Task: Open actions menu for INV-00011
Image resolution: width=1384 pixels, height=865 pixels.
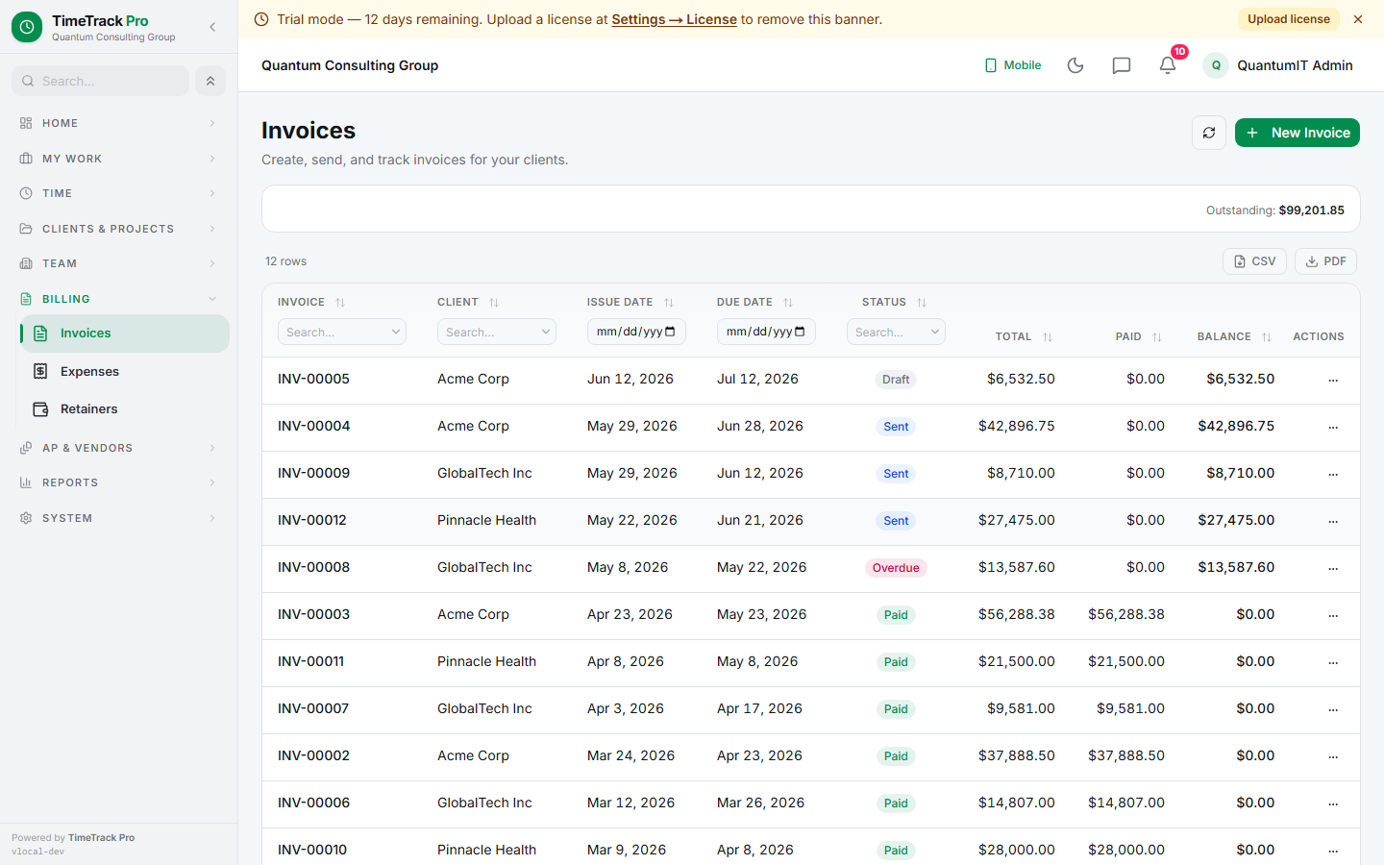Action: pos(1333,662)
